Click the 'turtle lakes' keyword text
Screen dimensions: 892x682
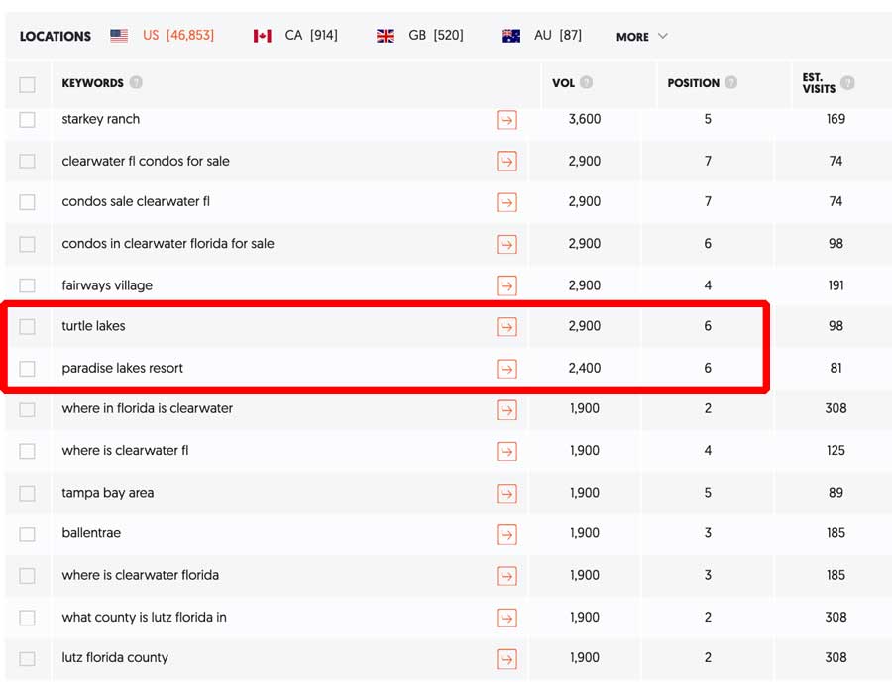point(93,326)
